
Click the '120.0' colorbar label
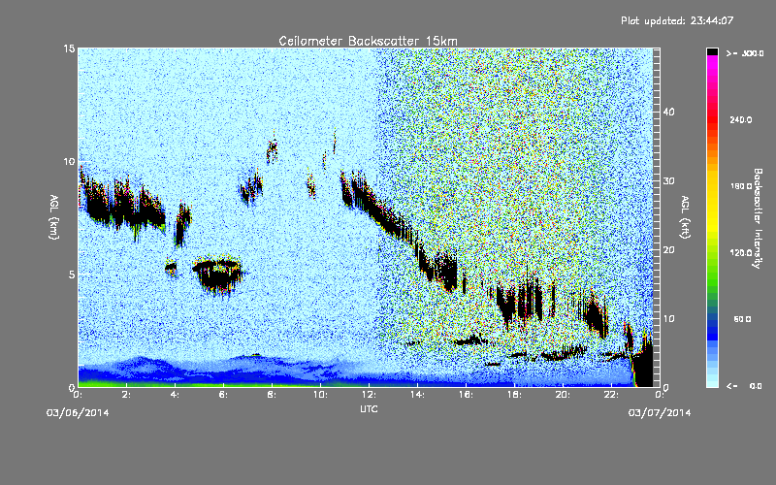741,253
